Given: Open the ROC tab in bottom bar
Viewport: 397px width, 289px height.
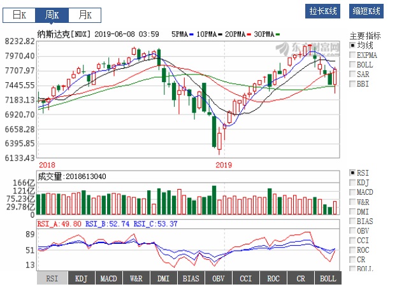Looking at the screenshot, I should [x=273, y=278].
